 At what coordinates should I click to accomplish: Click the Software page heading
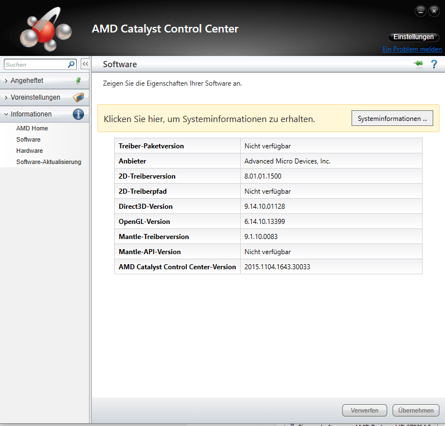pyautogui.click(x=120, y=64)
